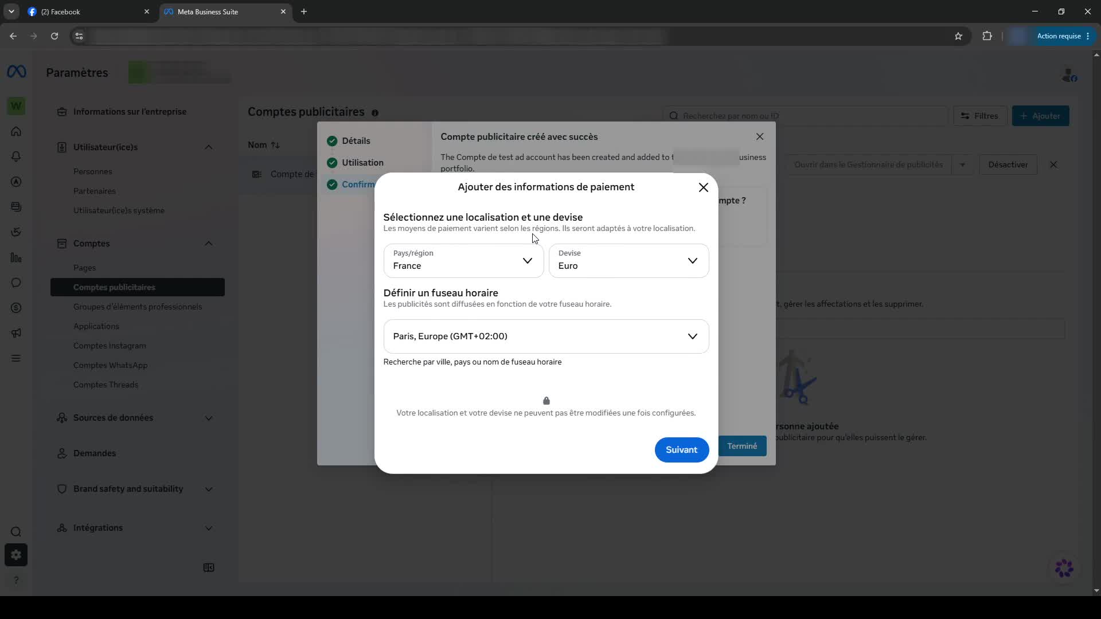Screen dimensions: 1101x619
Task: Open the Paris timezone dropdown
Action: (x=546, y=336)
